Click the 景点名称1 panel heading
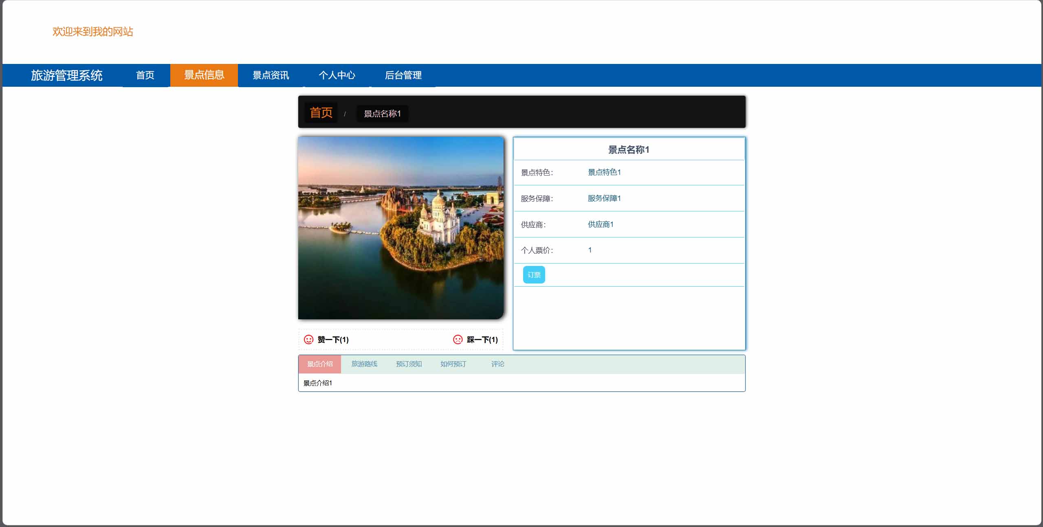 tap(629, 150)
